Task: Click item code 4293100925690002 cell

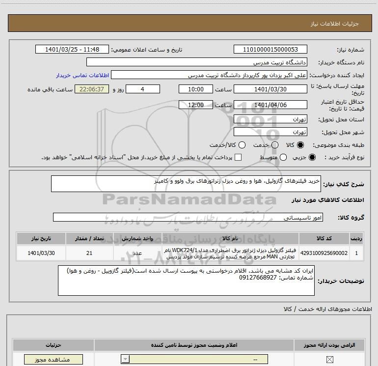Action: [x=324, y=253]
